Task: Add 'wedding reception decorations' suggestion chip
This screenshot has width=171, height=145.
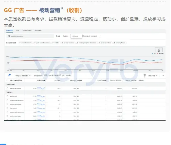Action: [87, 43]
